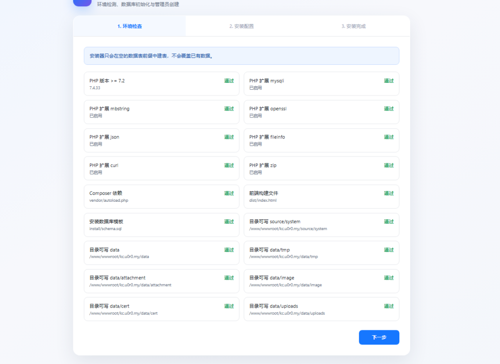
Task: Click the full path ending in "/data/uploads"
Action: point(287,313)
